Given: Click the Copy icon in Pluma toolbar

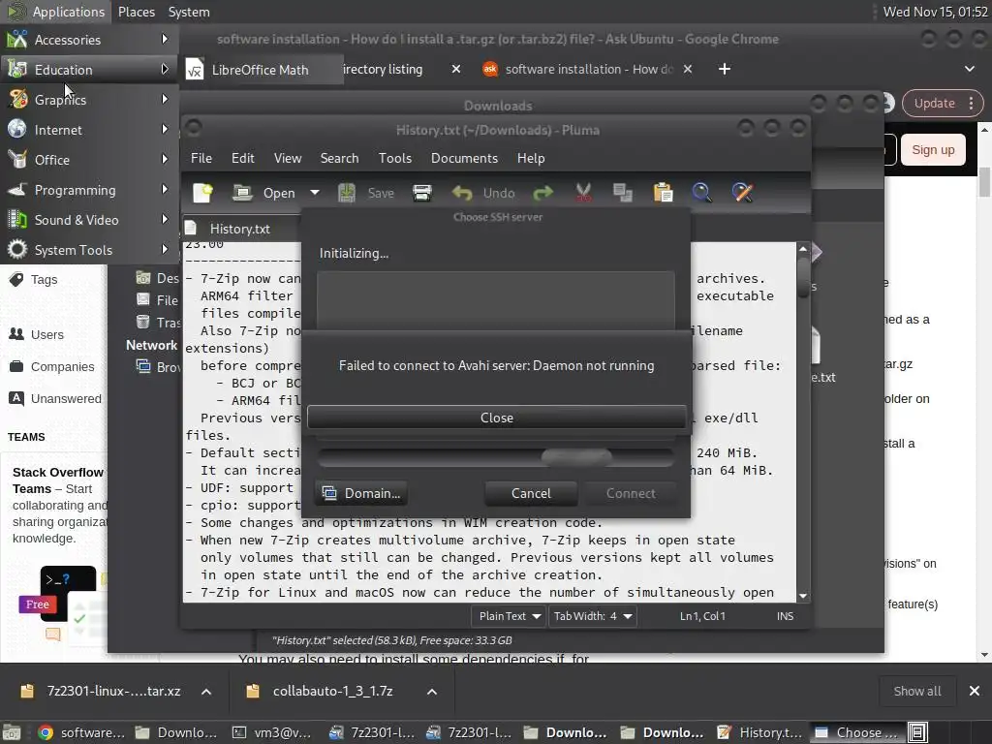Looking at the screenshot, I should click(x=623, y=193).
